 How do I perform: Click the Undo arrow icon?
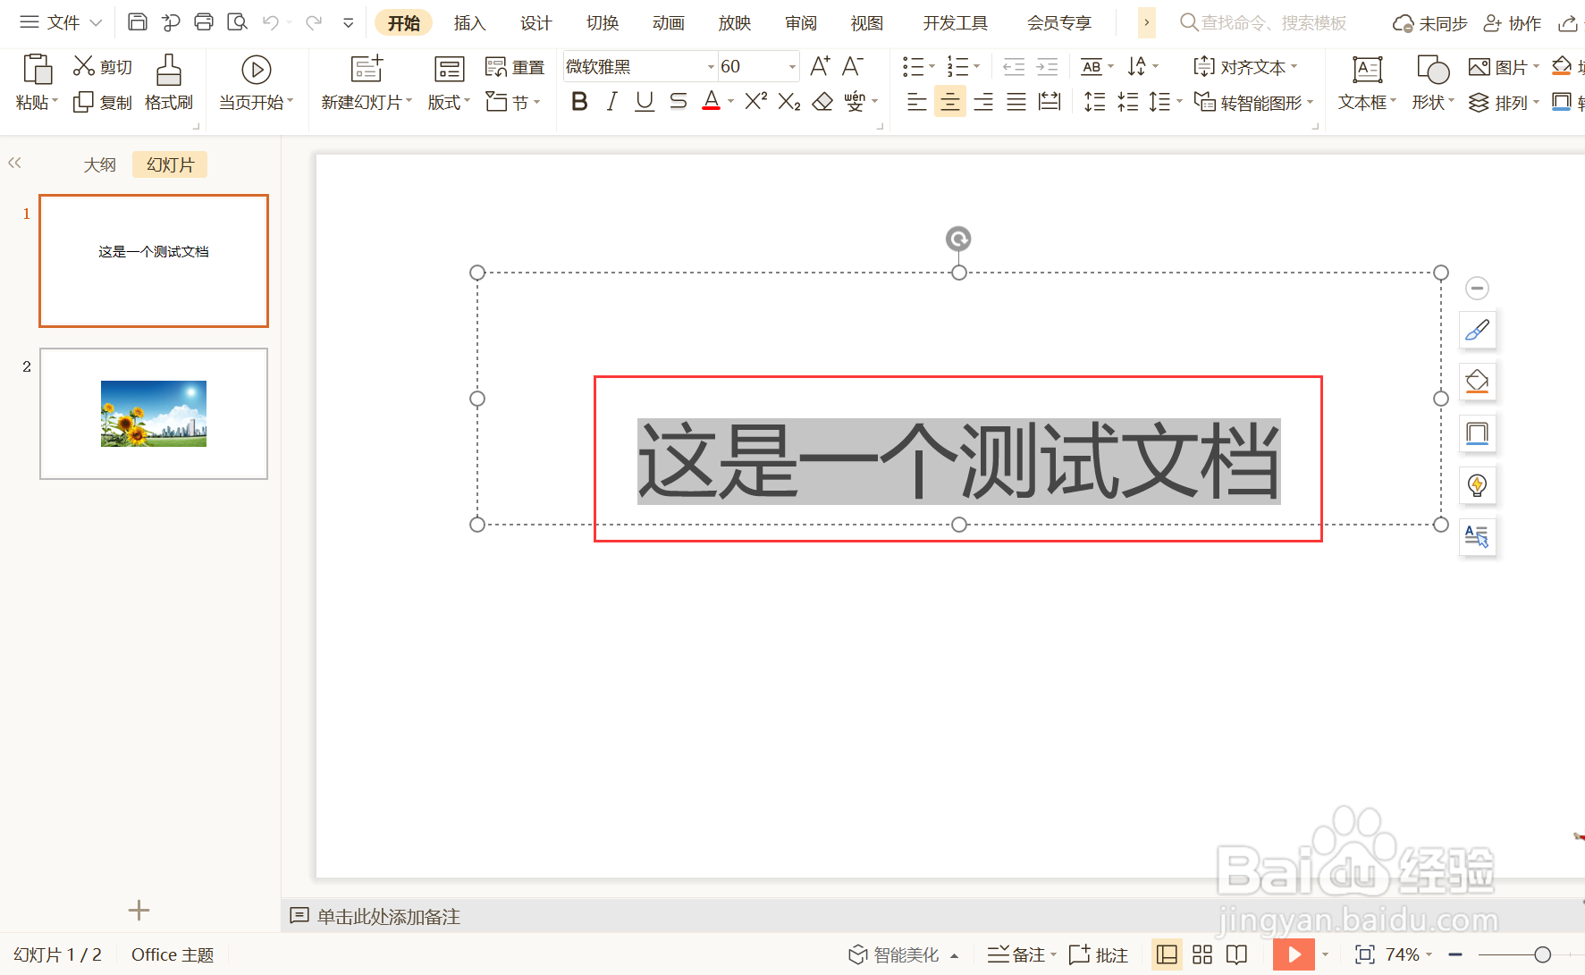click(271, 22)
